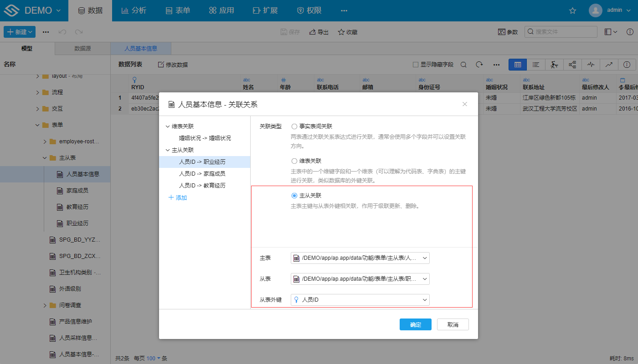Click the refresh icon in data toolbar
Screen dimensions: 638x364
click(x=479, y=65)
